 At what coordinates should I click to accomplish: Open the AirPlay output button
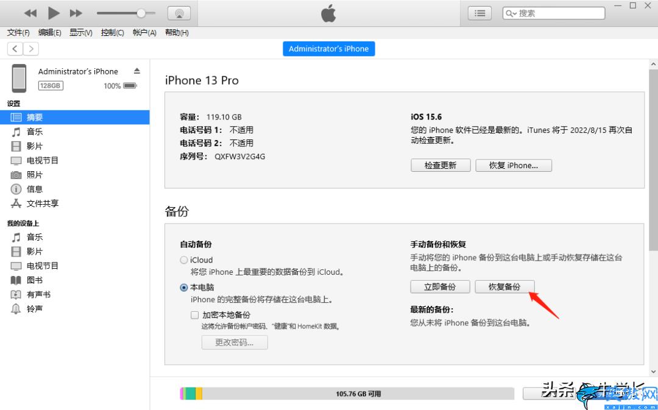(x=179, y=13)
